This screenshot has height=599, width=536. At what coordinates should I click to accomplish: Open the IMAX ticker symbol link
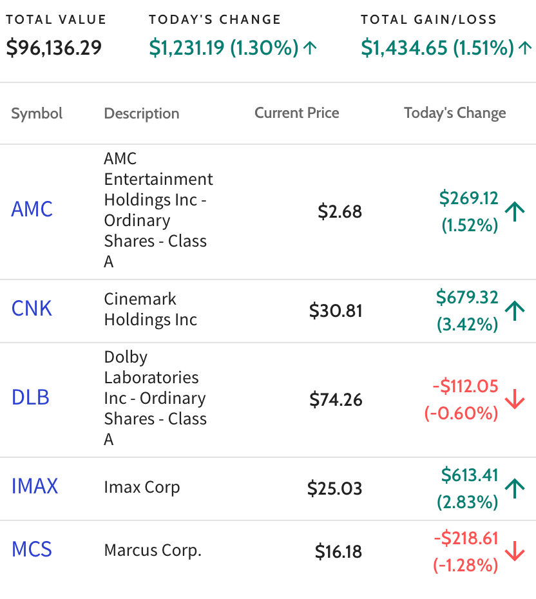click(x=35, y=486)
